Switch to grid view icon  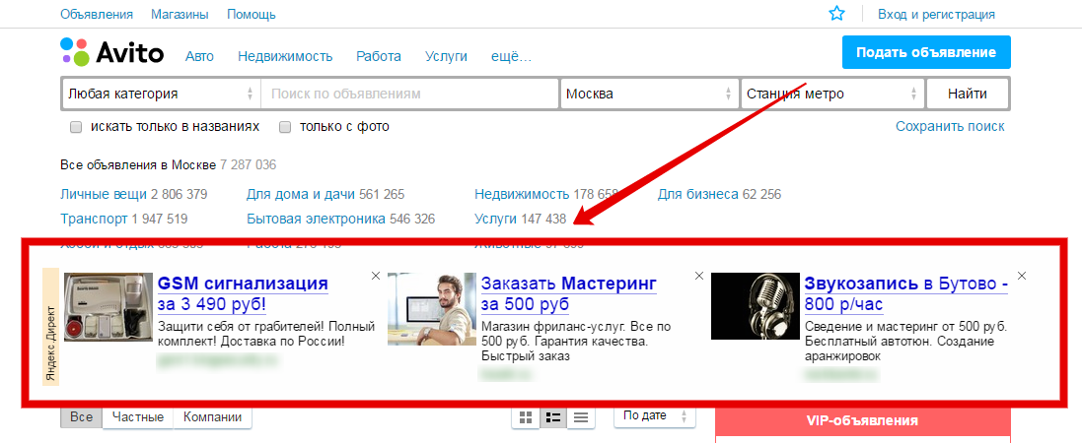point(526,417)
